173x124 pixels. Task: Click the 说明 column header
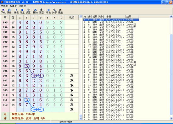[x=72, y=18]
